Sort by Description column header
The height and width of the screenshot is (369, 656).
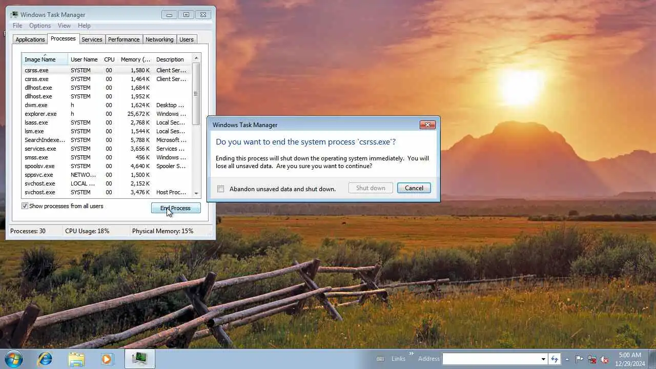click(172, 59)
